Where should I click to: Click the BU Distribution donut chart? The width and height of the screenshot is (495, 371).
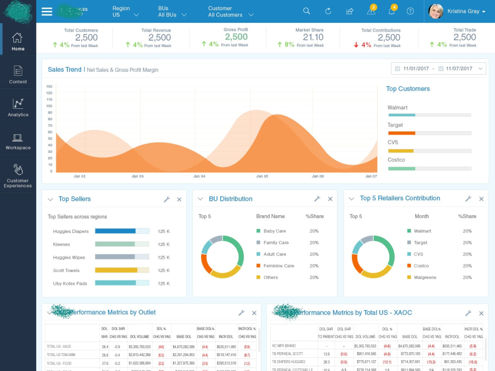(x=223, y=257)
